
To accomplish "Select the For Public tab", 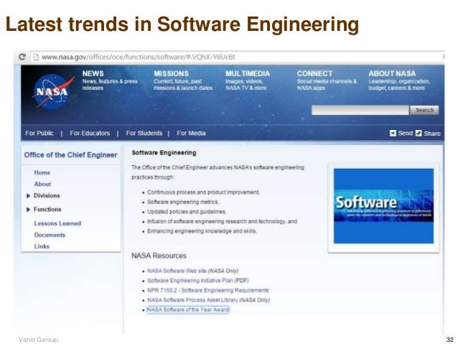I will click(x=39, y=134).
